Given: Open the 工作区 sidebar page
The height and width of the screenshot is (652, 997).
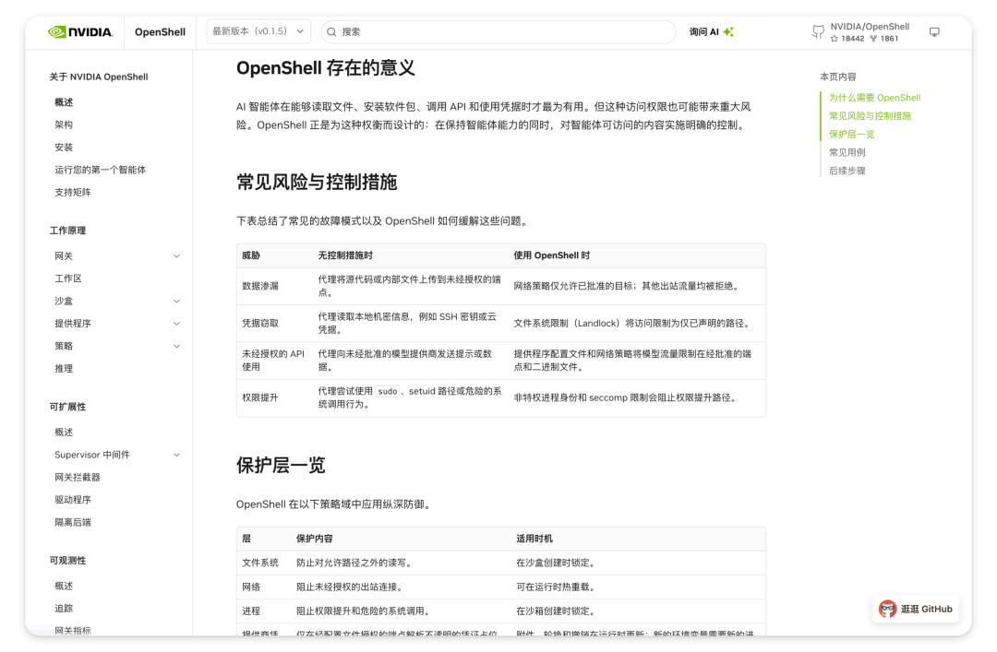Looking at the screenshot, I should (x=68, y=279).
